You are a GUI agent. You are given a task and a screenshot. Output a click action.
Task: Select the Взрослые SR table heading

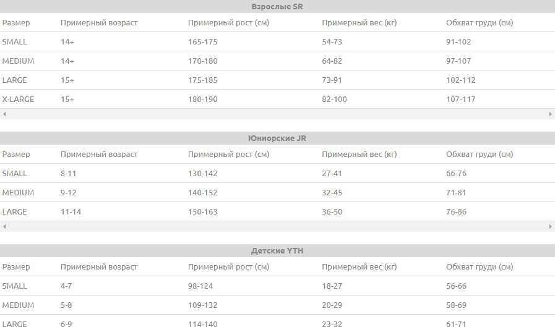[x=277, y=7]
